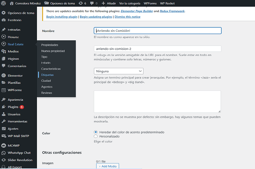Click the Add Media button

[108, 166]
